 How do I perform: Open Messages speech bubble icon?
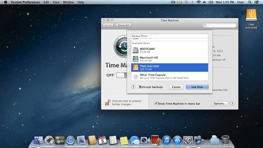(134, 140)
